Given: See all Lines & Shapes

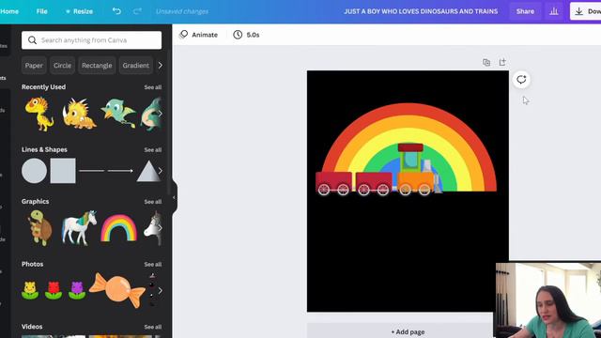Looking at the screenshot, I should coord(153,150).
